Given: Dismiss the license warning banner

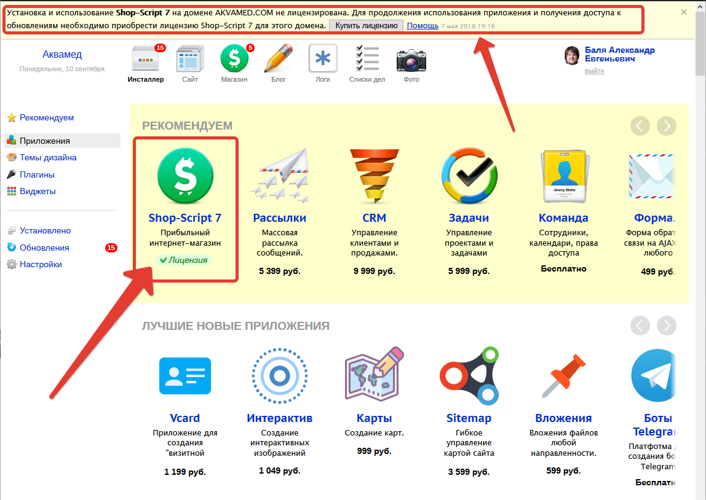Looking at the screenshot, I should [x=684, y=12].
